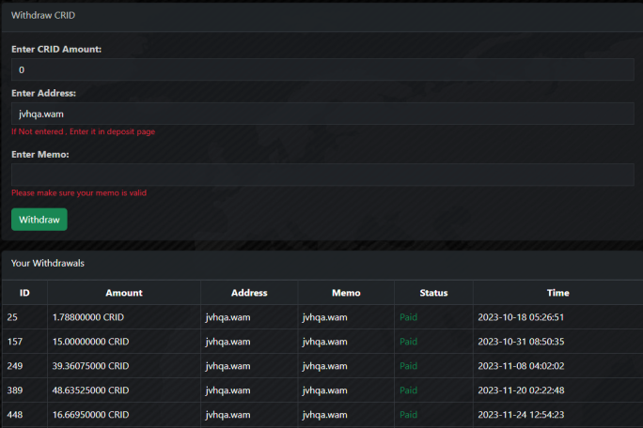
Task: Click time 2023-10-18 05:26:51
Action: click(521, 317)
